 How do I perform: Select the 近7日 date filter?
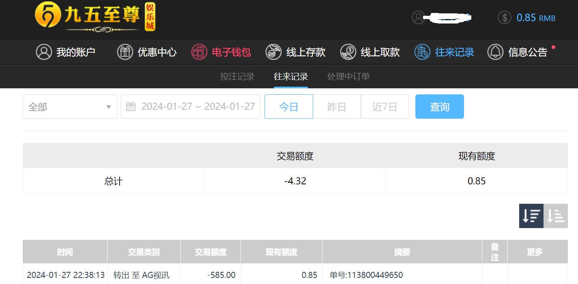click(385, 107)
